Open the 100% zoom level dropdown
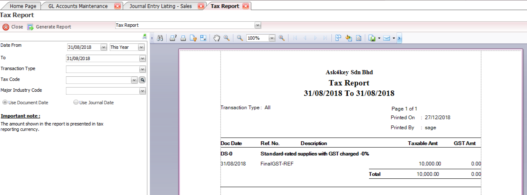 click(x=272, y=38)
